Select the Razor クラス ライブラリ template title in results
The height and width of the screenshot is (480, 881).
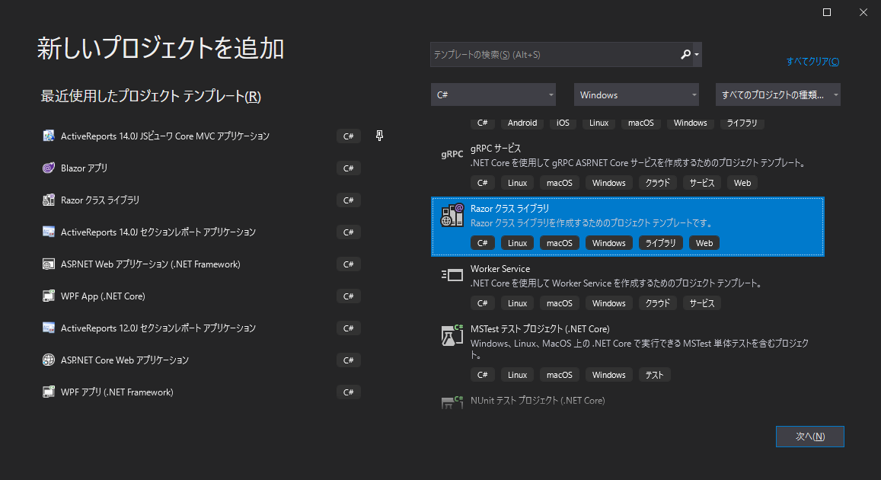click(509, 209)
